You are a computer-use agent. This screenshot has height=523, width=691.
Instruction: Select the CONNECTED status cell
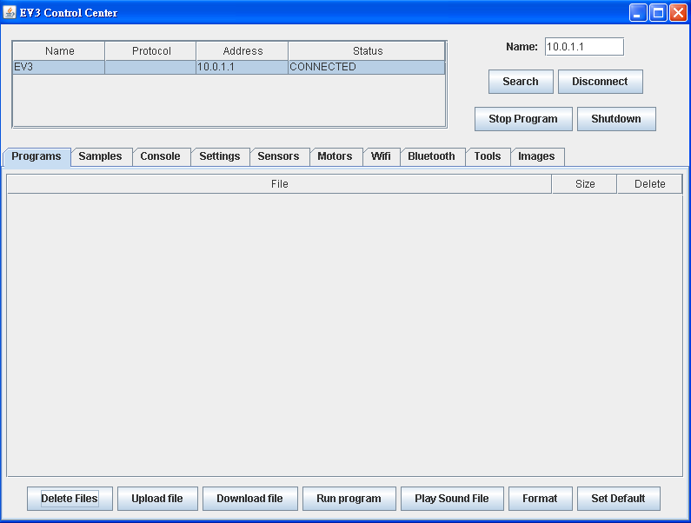pyautogui.click(x=366, y=67)
